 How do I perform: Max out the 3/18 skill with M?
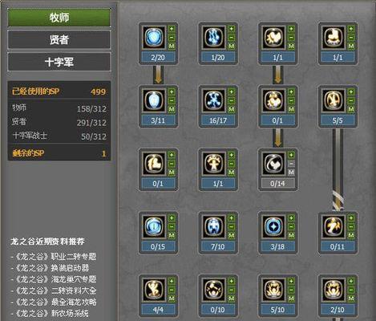pos(291,235)
